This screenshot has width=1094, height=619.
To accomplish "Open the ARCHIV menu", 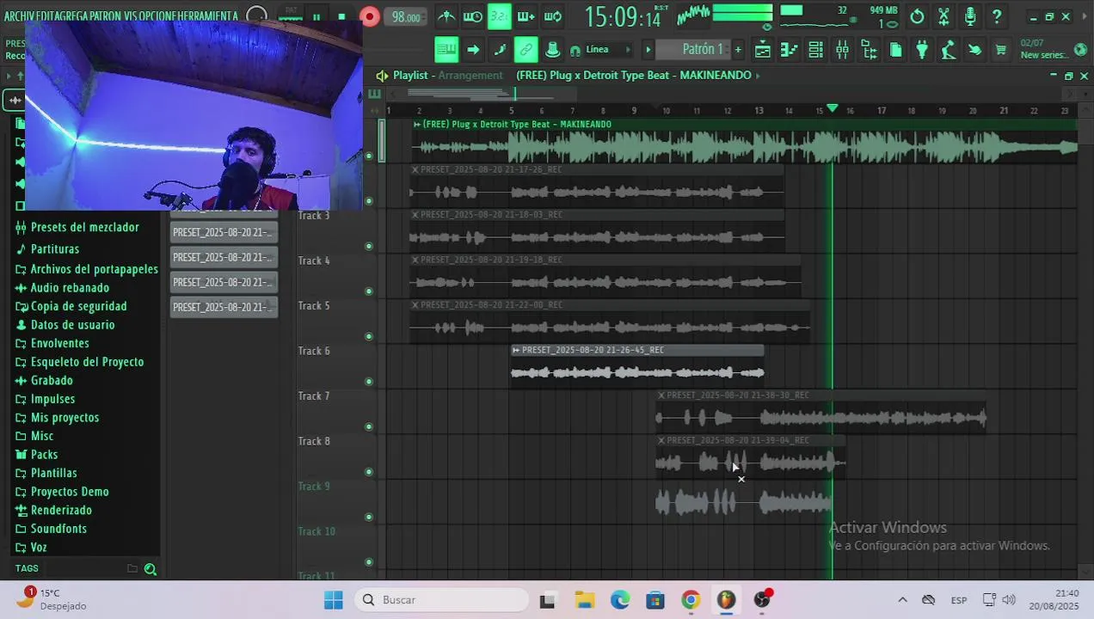I will point(18,16).
